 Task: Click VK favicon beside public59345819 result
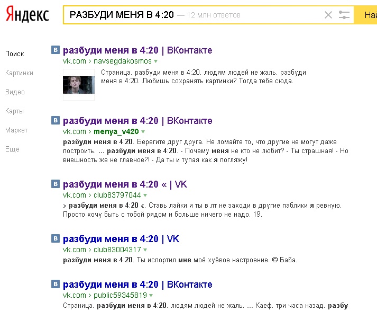pos(56,284)
